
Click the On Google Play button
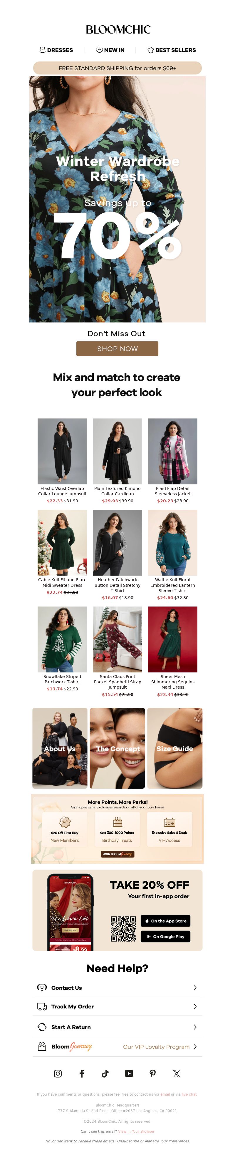[x=165, y=936]
